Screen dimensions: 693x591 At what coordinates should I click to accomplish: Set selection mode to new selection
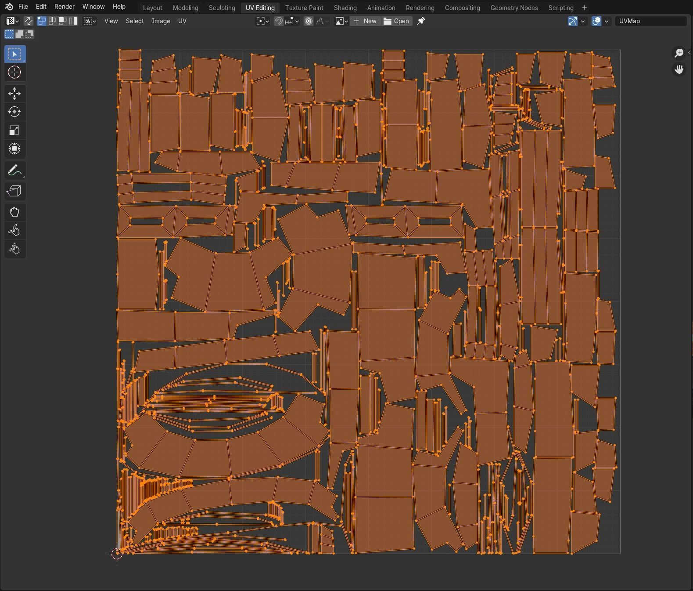9,34
